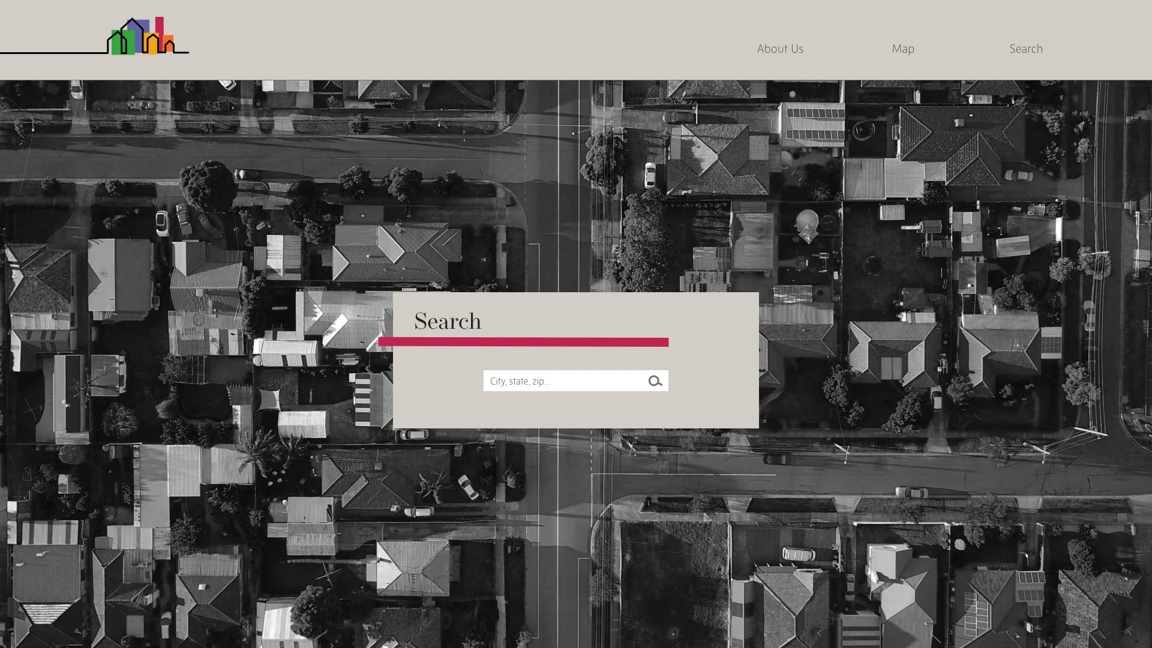Select the search icon inside the input field
This screenshot has height=648, width=1152.
[655, 380]
